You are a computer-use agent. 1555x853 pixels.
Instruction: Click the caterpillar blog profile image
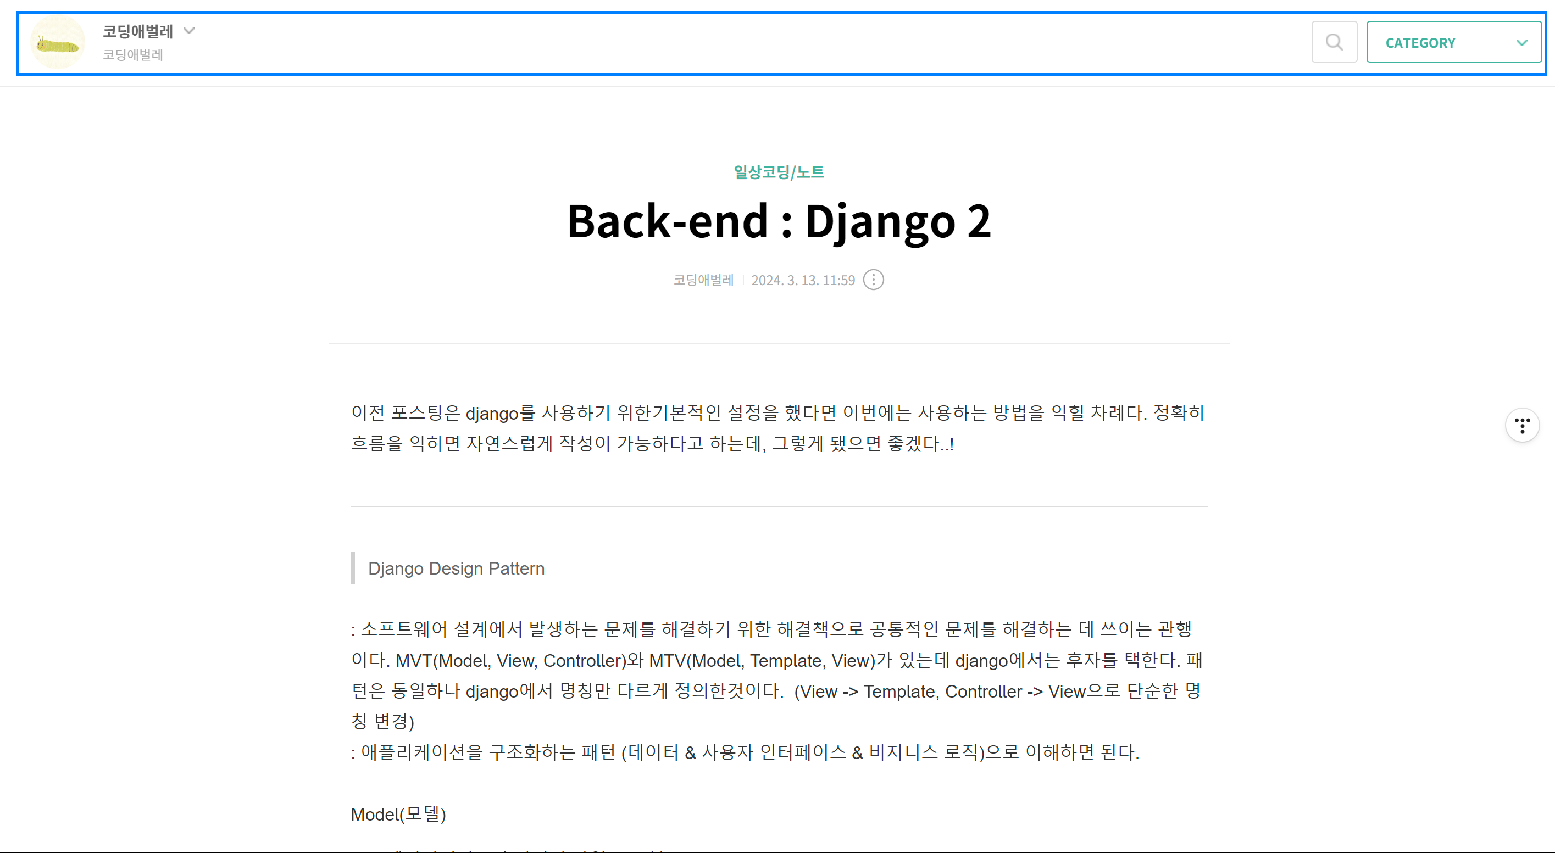[x=57, y=43]
